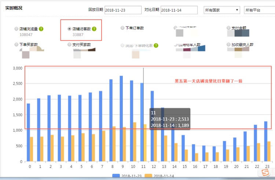Click the 108047 value under 店铺浏览量
275x180 pixels.
tap(26, 35)
